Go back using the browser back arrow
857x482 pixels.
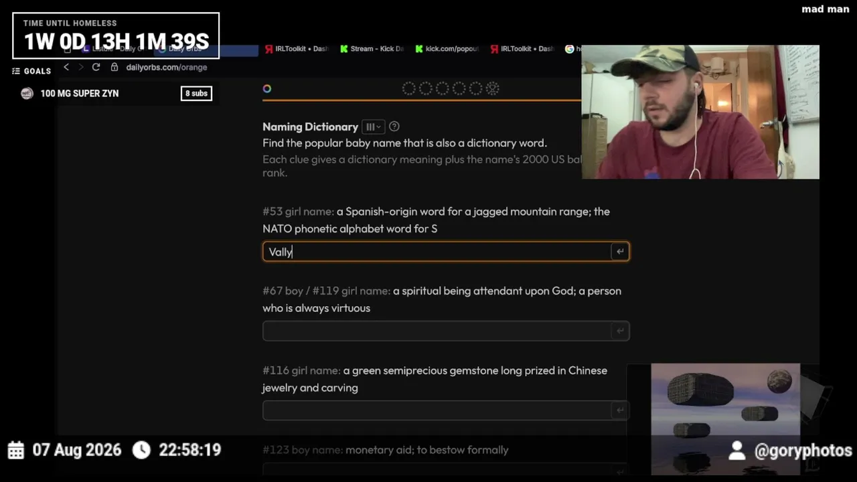pos(66,67)
